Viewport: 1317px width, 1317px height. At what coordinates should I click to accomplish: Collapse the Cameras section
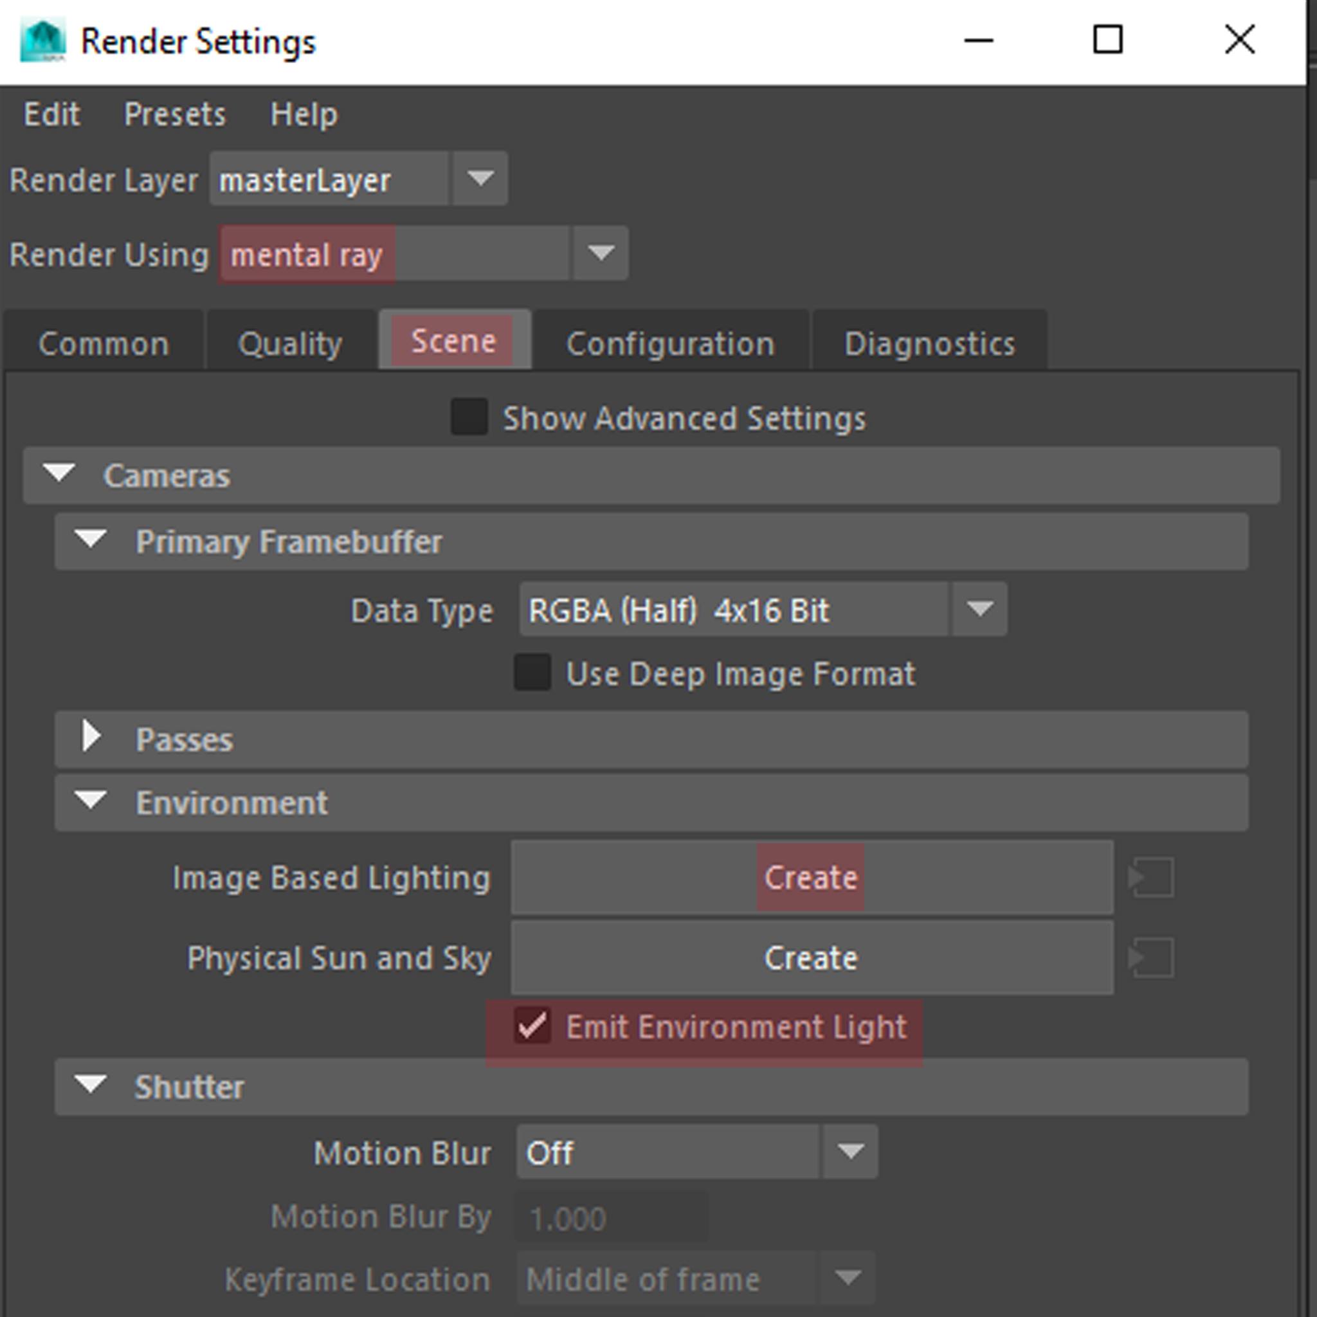(59, 474)
